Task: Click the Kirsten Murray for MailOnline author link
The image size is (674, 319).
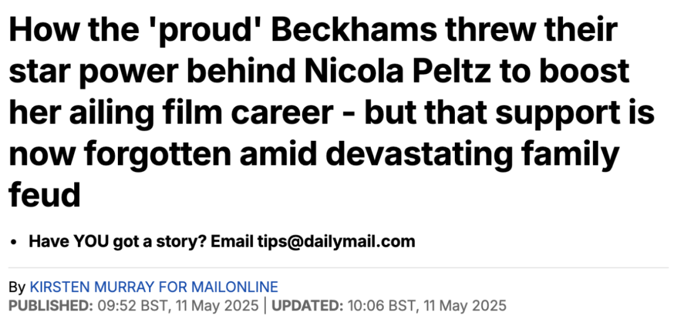Action: point(154,287)
